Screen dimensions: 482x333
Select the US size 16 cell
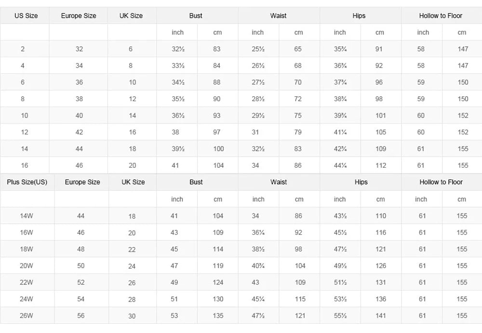pyautogui.click(x=25, y=165)
